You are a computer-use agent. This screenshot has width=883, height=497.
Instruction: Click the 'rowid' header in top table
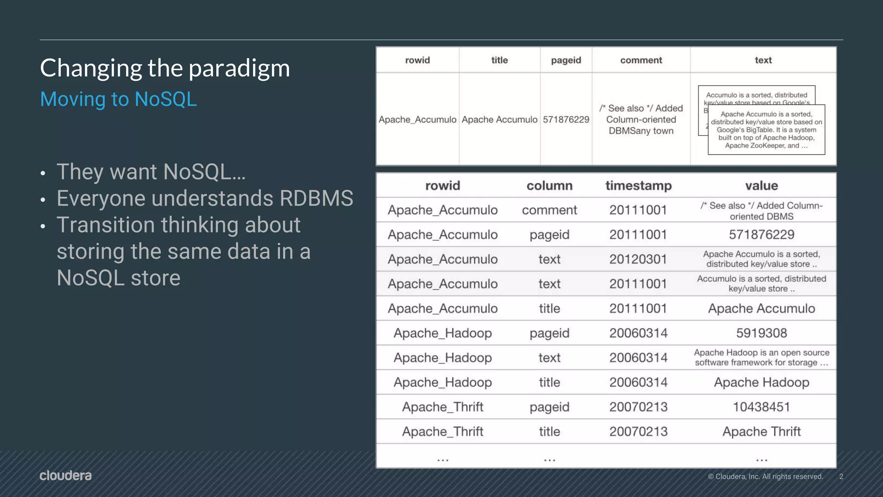[417, 60]
